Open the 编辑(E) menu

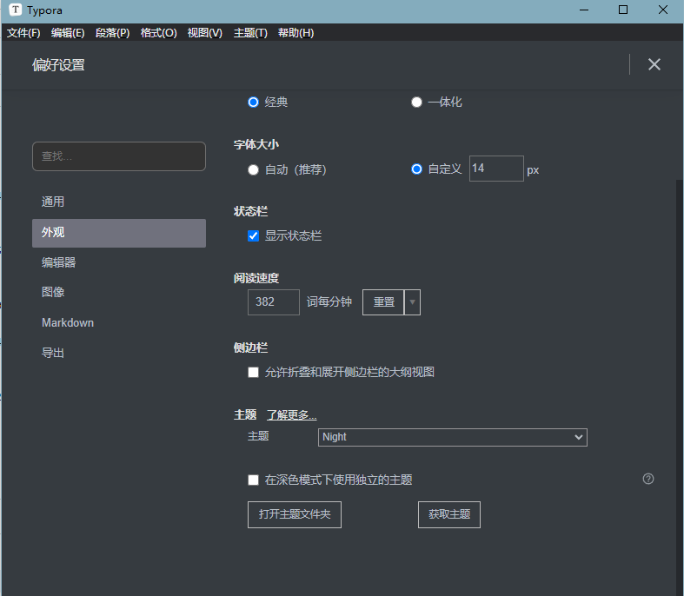[x=68, y=33]
